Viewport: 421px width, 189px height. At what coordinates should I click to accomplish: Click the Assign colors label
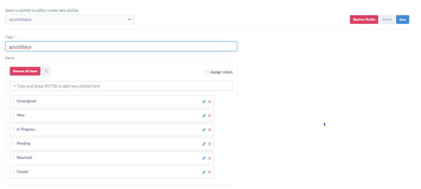(x=221, y=72)
